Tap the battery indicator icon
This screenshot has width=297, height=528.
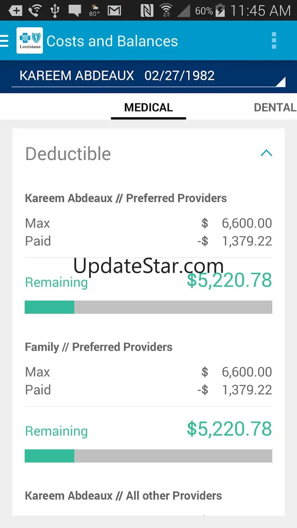220,11
